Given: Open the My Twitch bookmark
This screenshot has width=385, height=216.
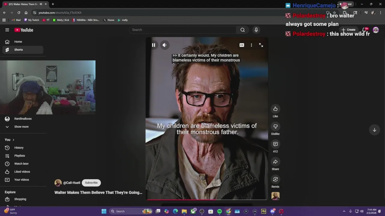Looking at the screenshot, I should pyautogui.click(x=31, y=20).
